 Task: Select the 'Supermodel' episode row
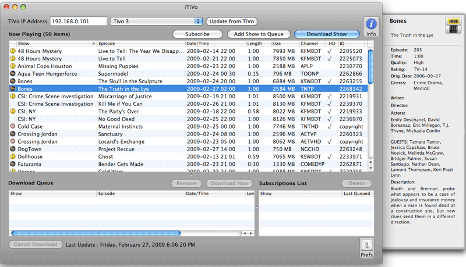tap(188, 73)
